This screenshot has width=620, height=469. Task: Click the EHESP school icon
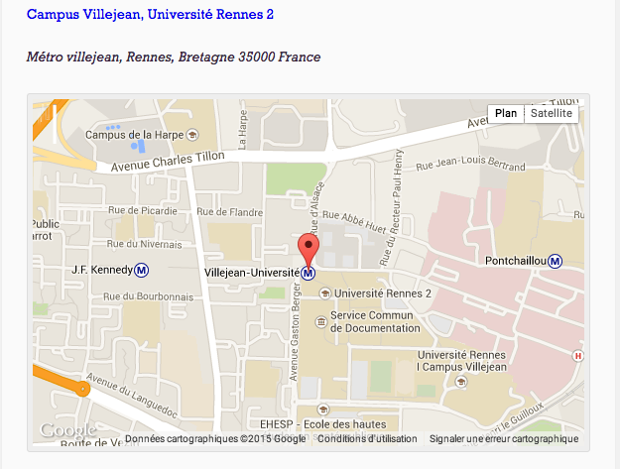point(323,410)
